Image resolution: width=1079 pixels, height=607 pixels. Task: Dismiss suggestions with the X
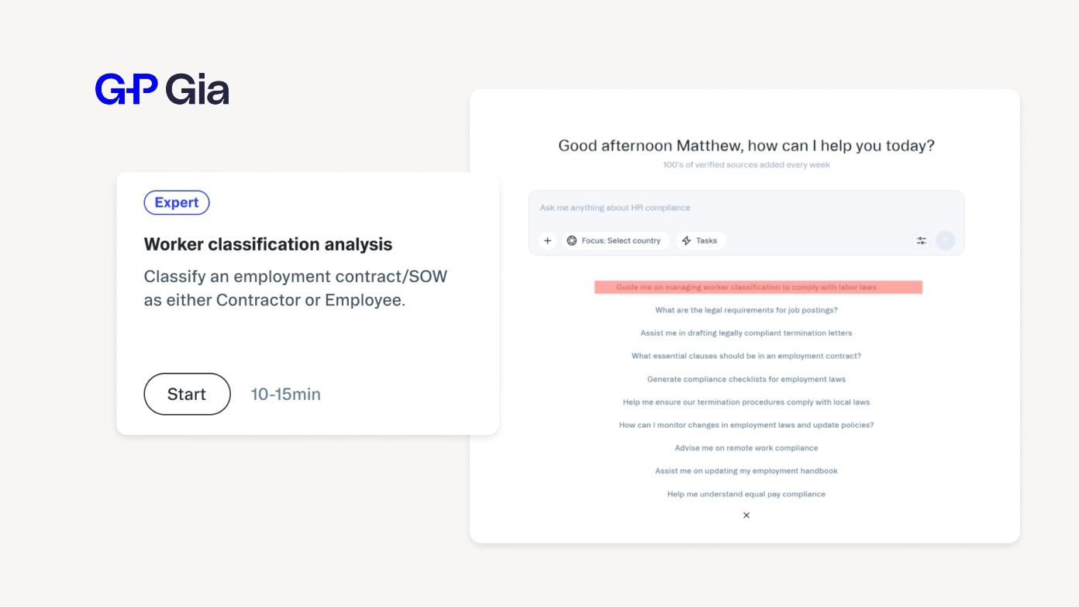point(746,515)
